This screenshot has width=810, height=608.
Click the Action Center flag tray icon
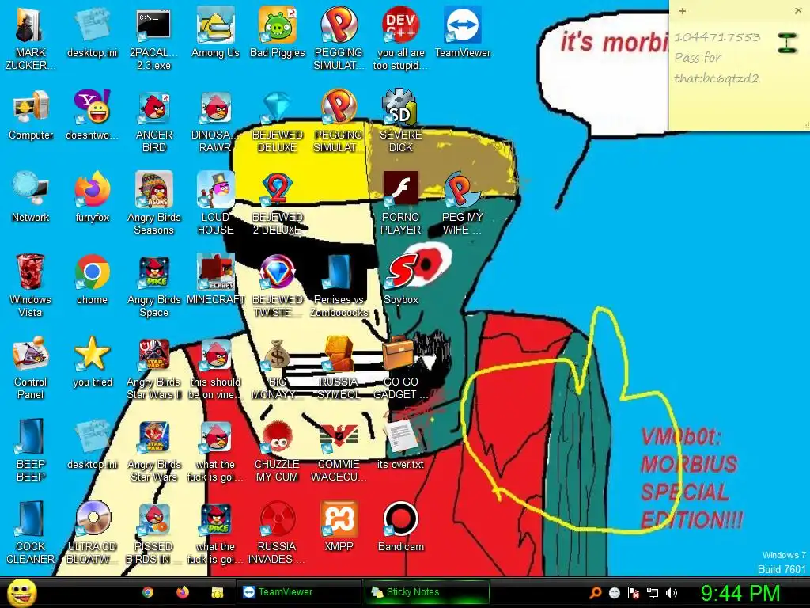click(634, 593)
